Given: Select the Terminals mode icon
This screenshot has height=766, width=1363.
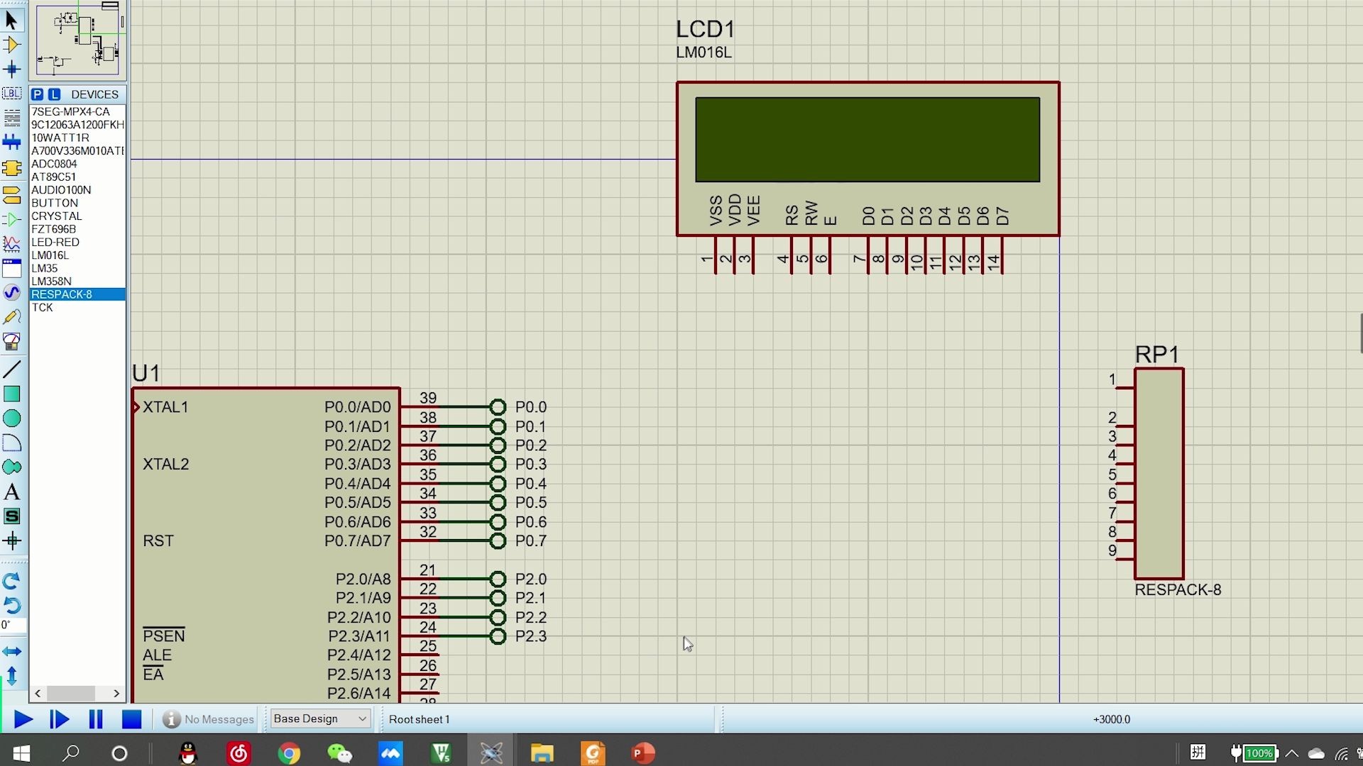Looking at the screenshot, I should (x=11, y=194).
